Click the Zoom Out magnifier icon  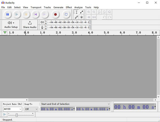pos(94,12)
